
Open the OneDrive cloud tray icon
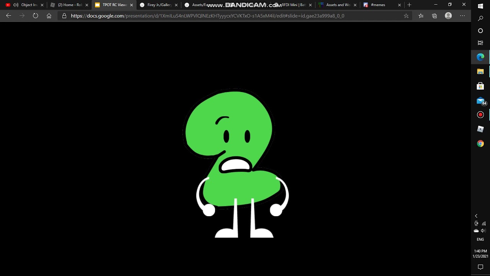pyautogui.click(x=476, y=231)
